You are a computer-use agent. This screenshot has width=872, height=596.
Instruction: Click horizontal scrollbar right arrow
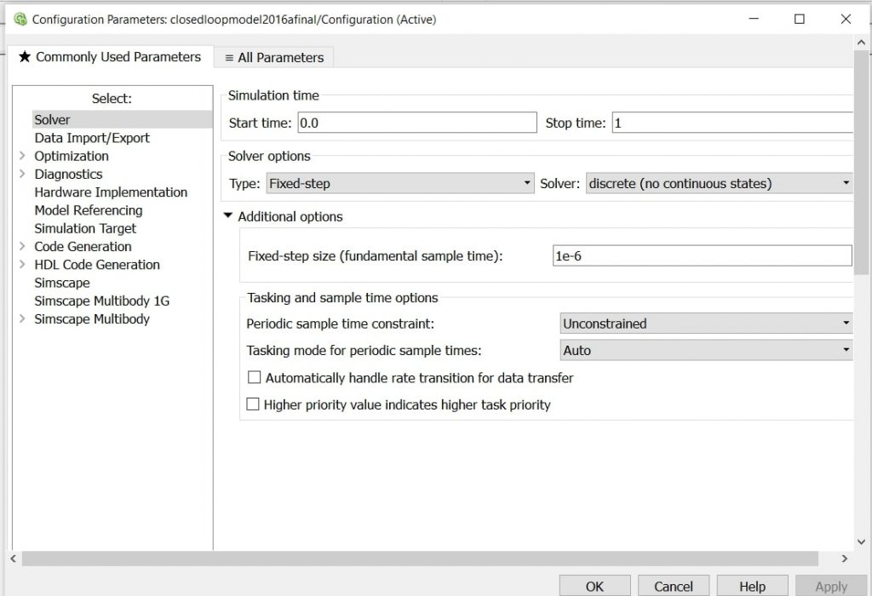pos(844,559)
